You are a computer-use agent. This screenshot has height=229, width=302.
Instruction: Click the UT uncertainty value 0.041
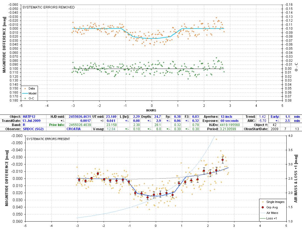click(111, 121)
